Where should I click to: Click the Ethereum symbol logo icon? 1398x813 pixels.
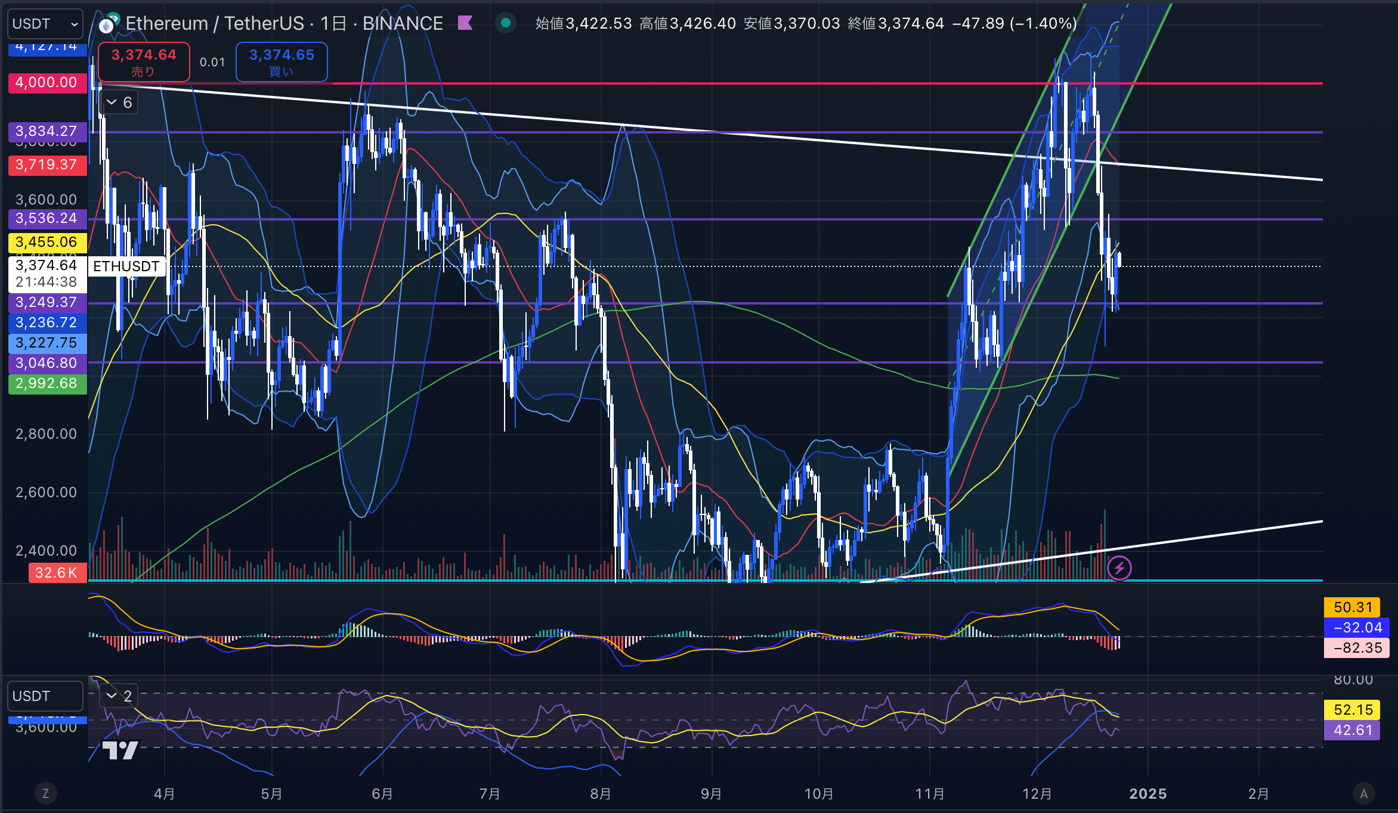click(x=108, y=24)
